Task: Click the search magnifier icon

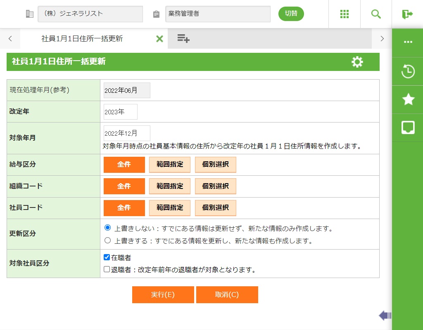Action: click(x=376, y=14)
